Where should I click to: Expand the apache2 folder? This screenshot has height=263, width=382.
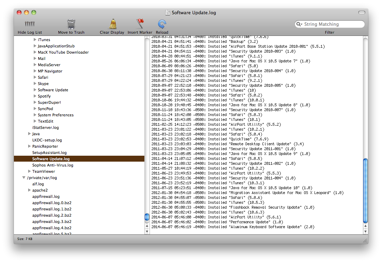tap(29, 190)
